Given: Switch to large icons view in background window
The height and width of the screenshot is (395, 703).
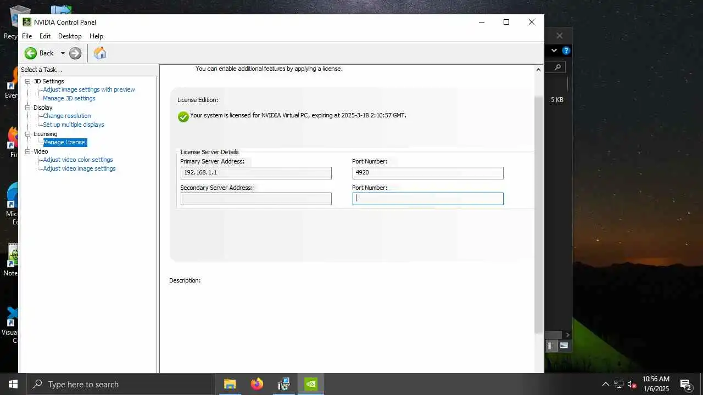Looking at the screenshot, I should [563, 346].
